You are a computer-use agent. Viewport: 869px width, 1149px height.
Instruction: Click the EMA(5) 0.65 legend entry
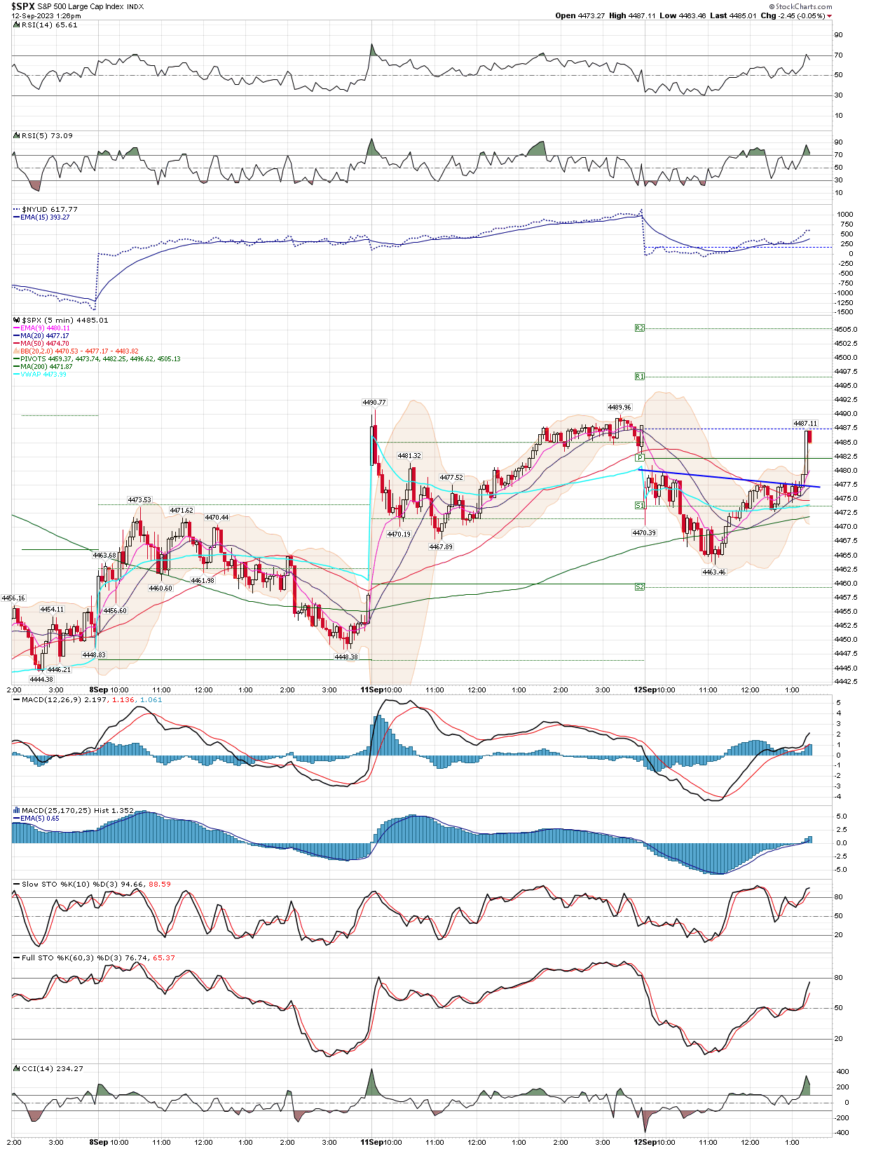tap(40, 819)
